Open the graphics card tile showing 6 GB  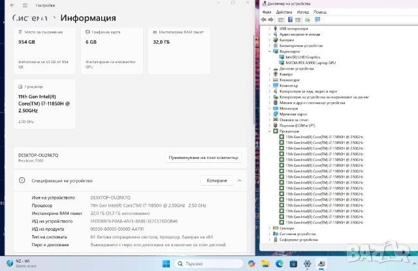tap(112, 51)
